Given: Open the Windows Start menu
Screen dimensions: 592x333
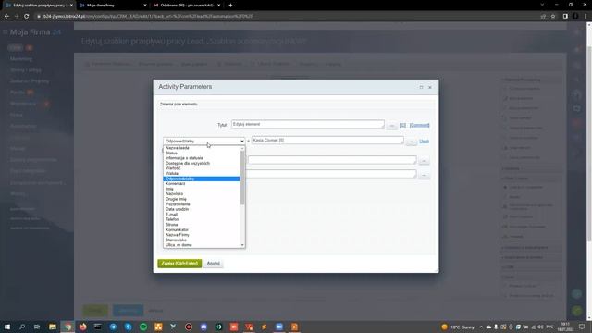Looking at the screenshot, I should 7,327.
